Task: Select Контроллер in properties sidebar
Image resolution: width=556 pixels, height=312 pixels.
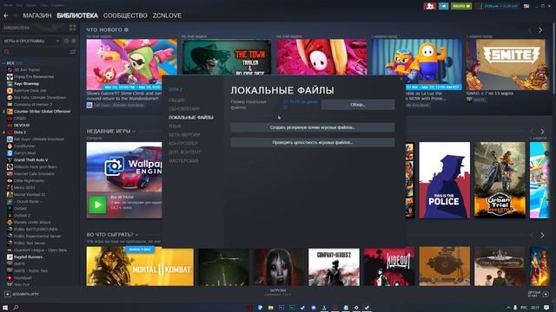Action: coord(183,143)
